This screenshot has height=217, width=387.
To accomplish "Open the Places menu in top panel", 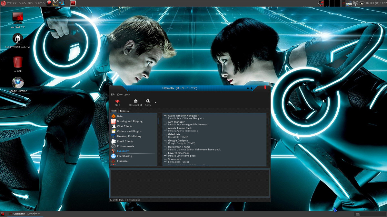I will click(31, 3).
